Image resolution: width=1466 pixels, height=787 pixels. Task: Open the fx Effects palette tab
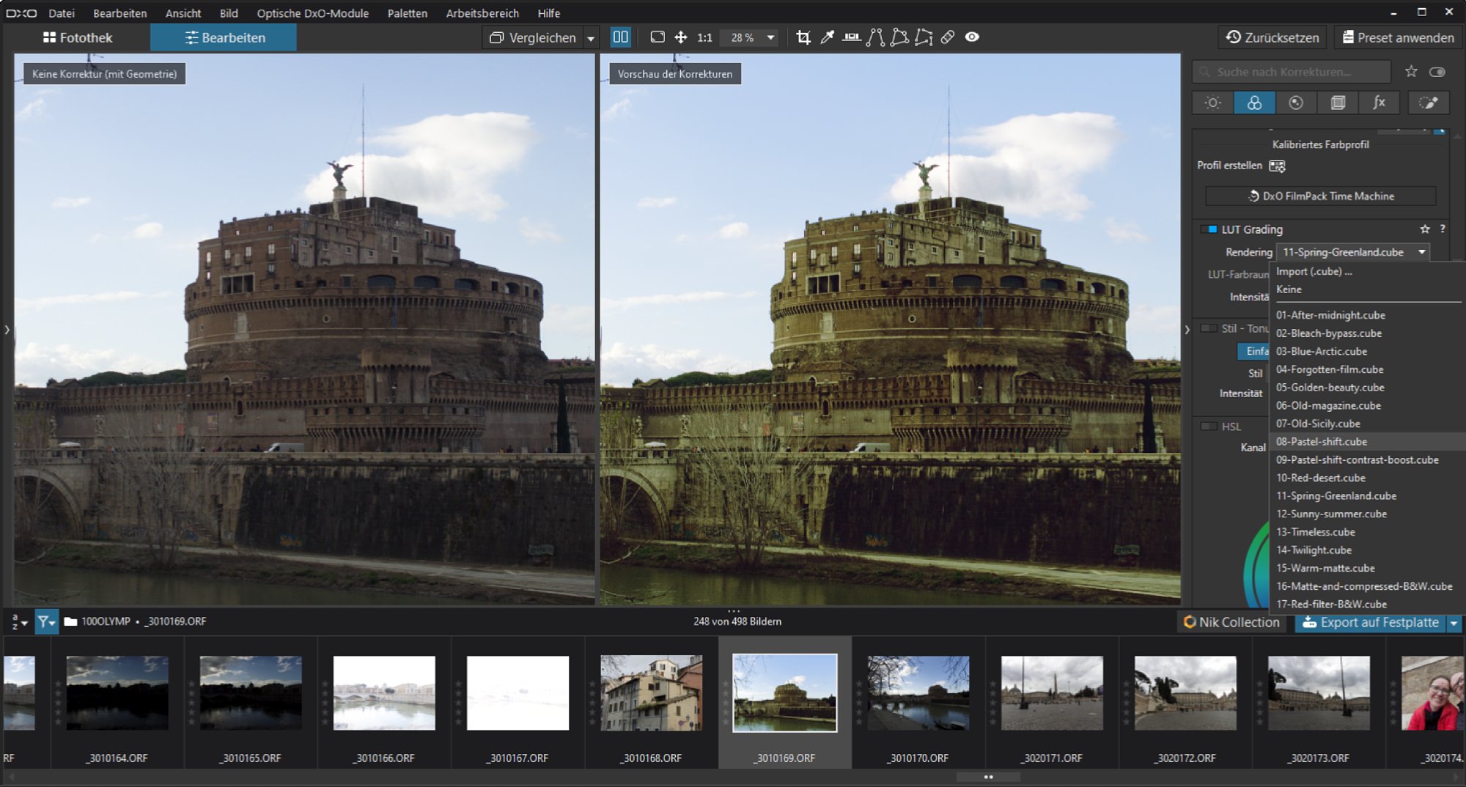(x=1379, y=103)
